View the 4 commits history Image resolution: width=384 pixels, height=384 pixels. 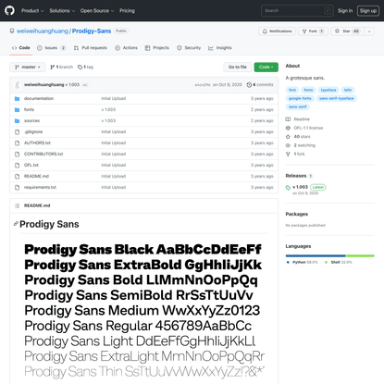tap(260, 84)
